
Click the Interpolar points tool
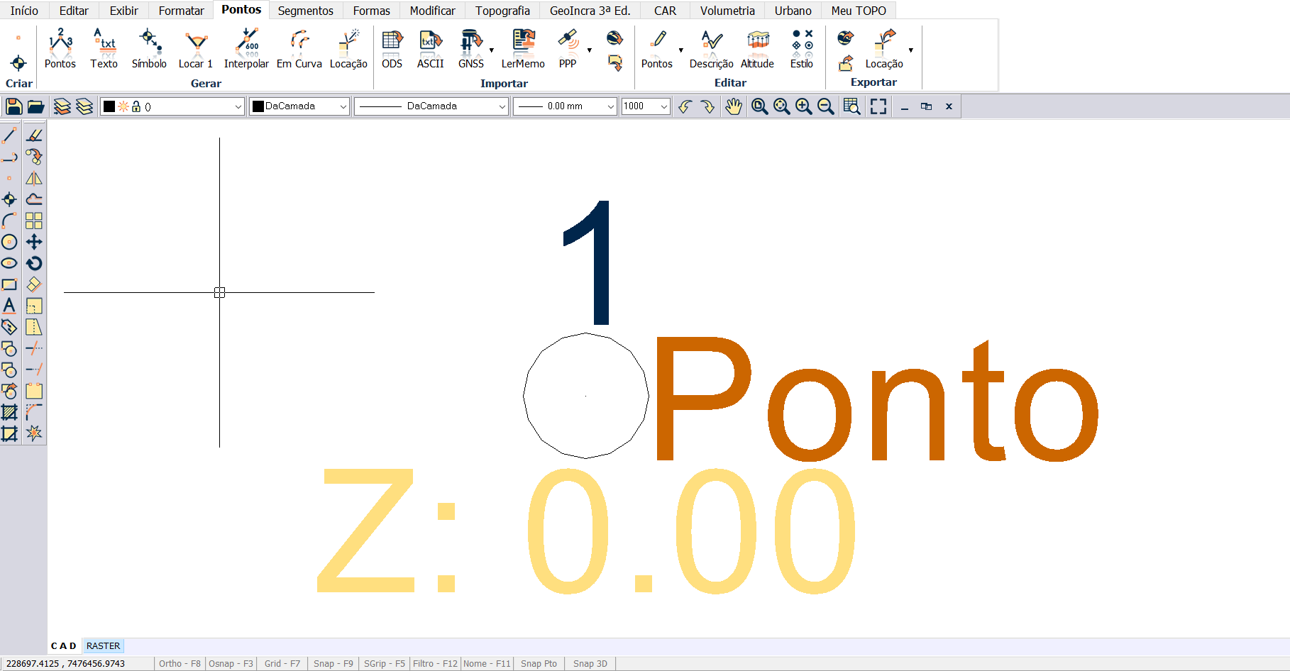point(246,49)
